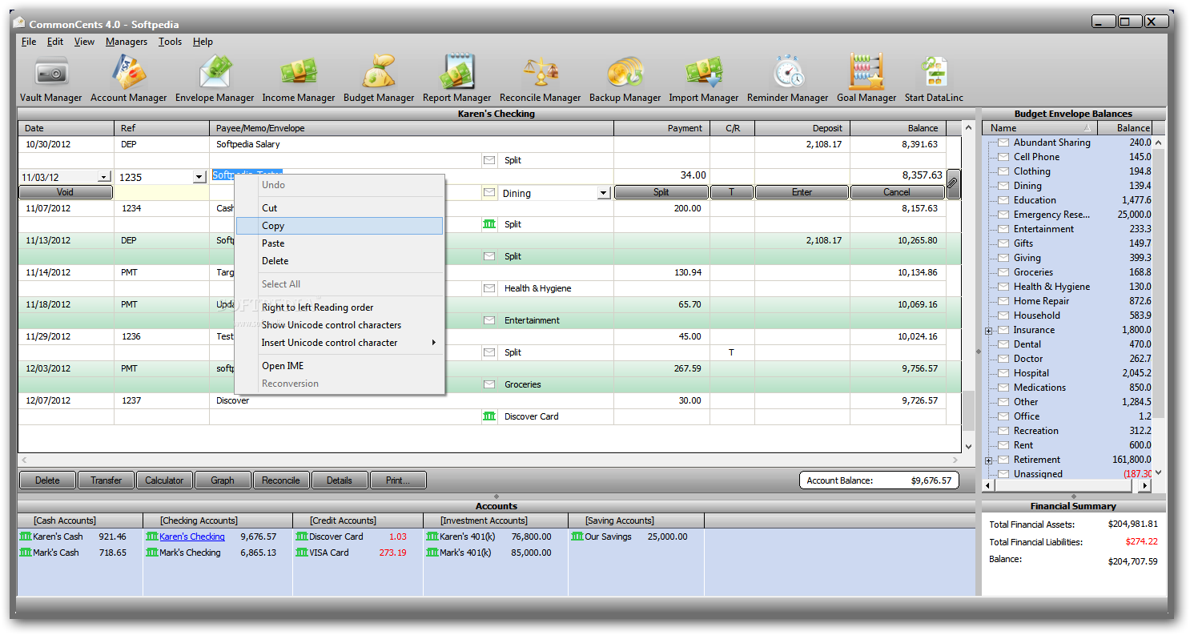
Task: Click the 34.00 payment field
Action: pyautogui.click(x=661, y=175)
